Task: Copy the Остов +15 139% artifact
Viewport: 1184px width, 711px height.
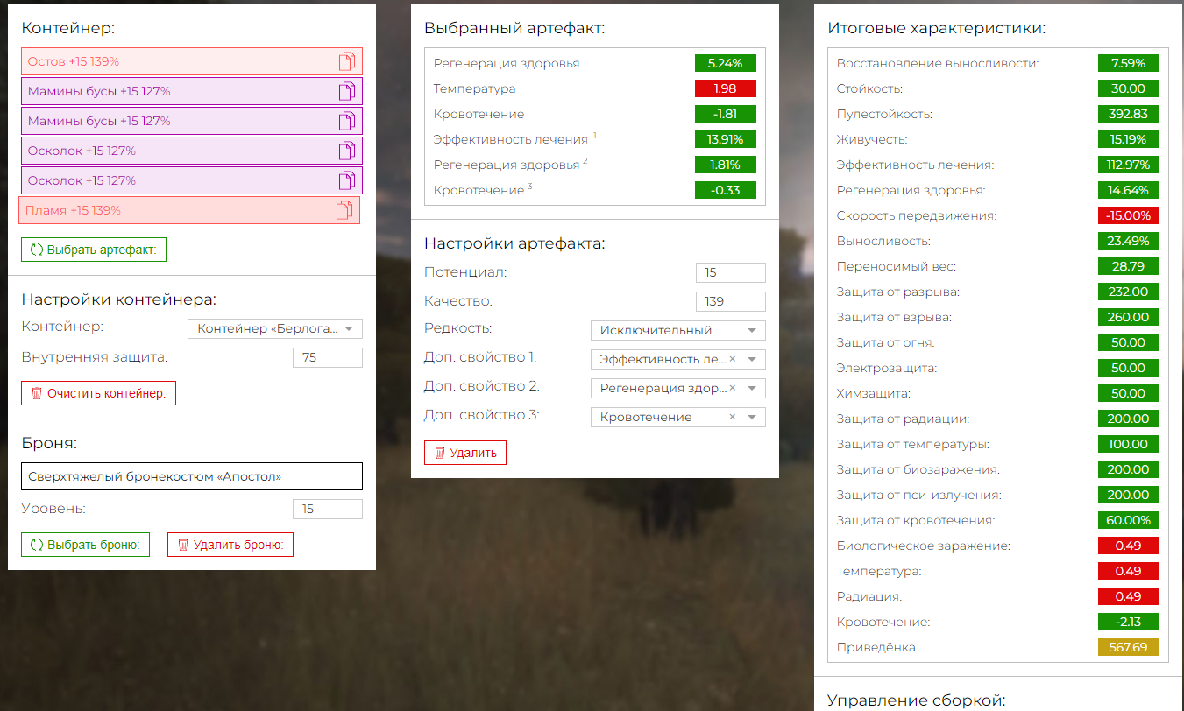Action: point(347,61)
